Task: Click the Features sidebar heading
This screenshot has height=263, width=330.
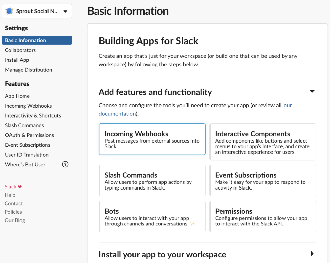Action: pos(17,84)
